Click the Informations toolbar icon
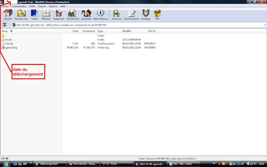This screenshot has width=267, height=167. pyautogui.click(x=100, y=15)
